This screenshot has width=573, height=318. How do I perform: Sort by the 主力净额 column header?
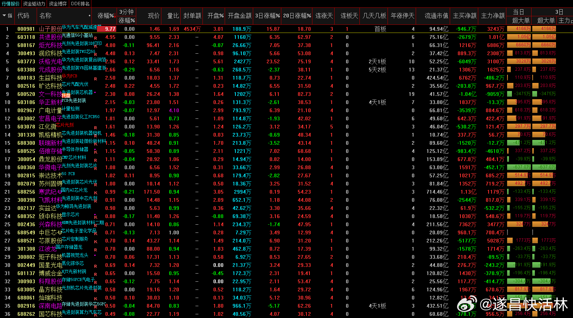[493, 16]
